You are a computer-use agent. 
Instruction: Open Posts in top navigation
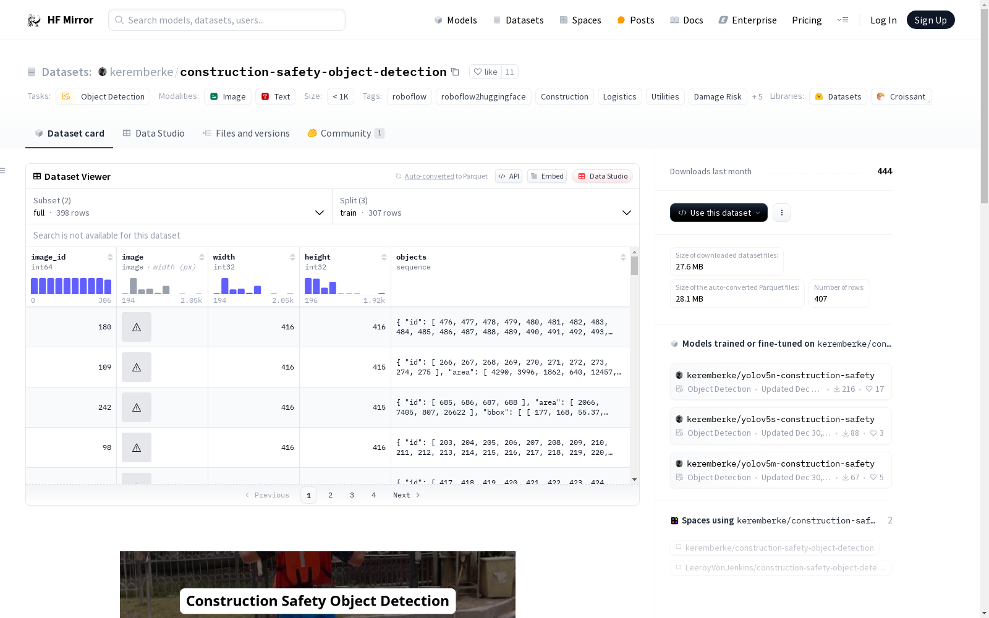pos(636,20)
